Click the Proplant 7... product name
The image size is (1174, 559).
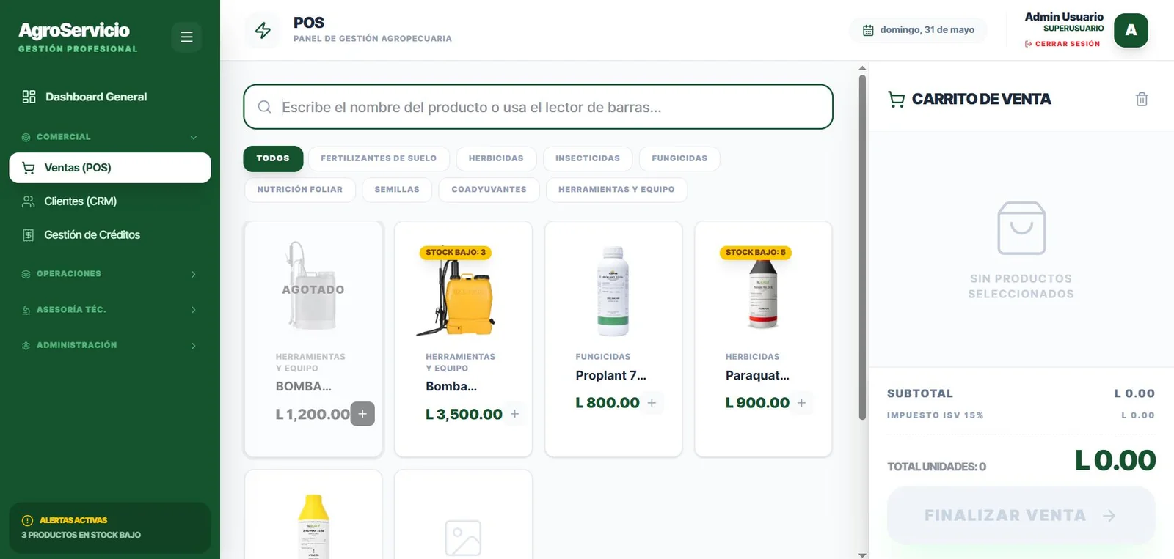(611, 376)
